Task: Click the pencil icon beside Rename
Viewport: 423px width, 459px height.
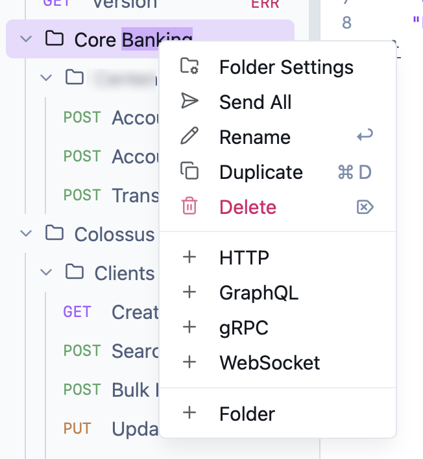Action: tap(189, 136)
